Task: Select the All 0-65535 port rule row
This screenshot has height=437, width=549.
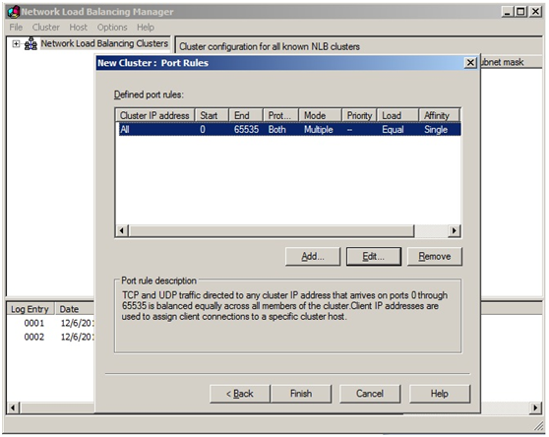Action: pyautogui.click(x=288, y=129)
